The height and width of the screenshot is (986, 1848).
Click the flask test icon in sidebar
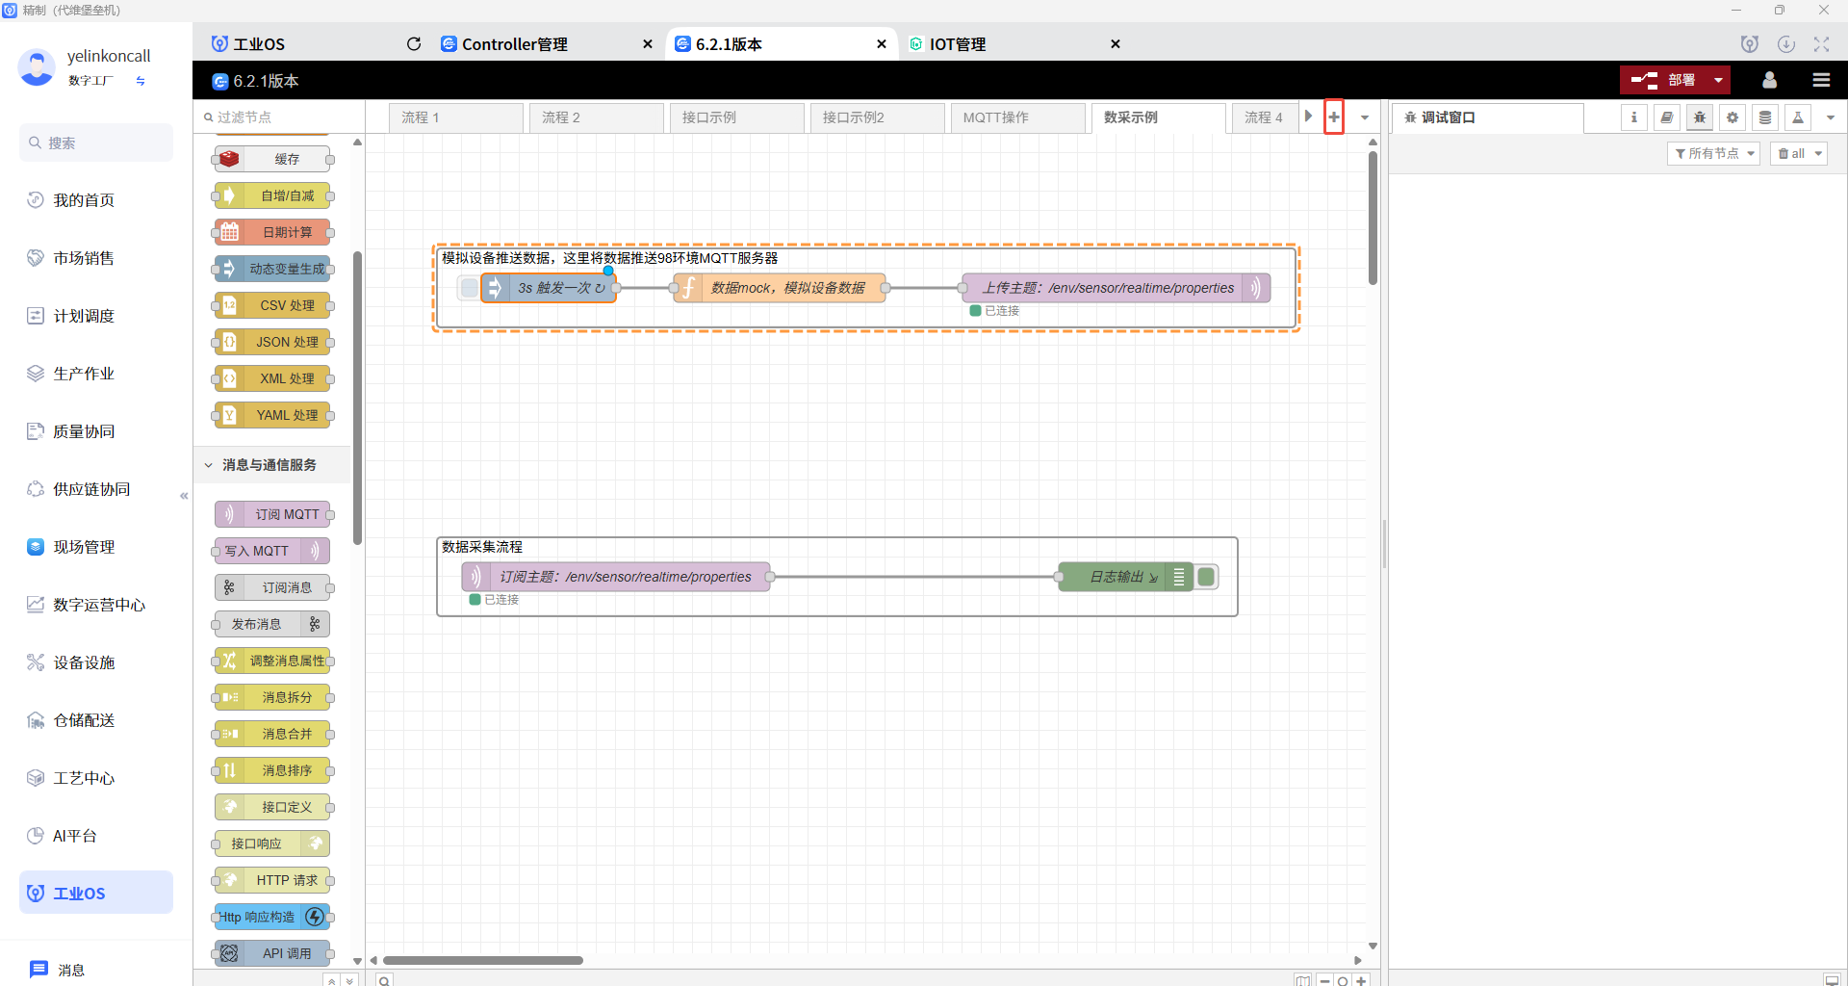[1797, 117]
